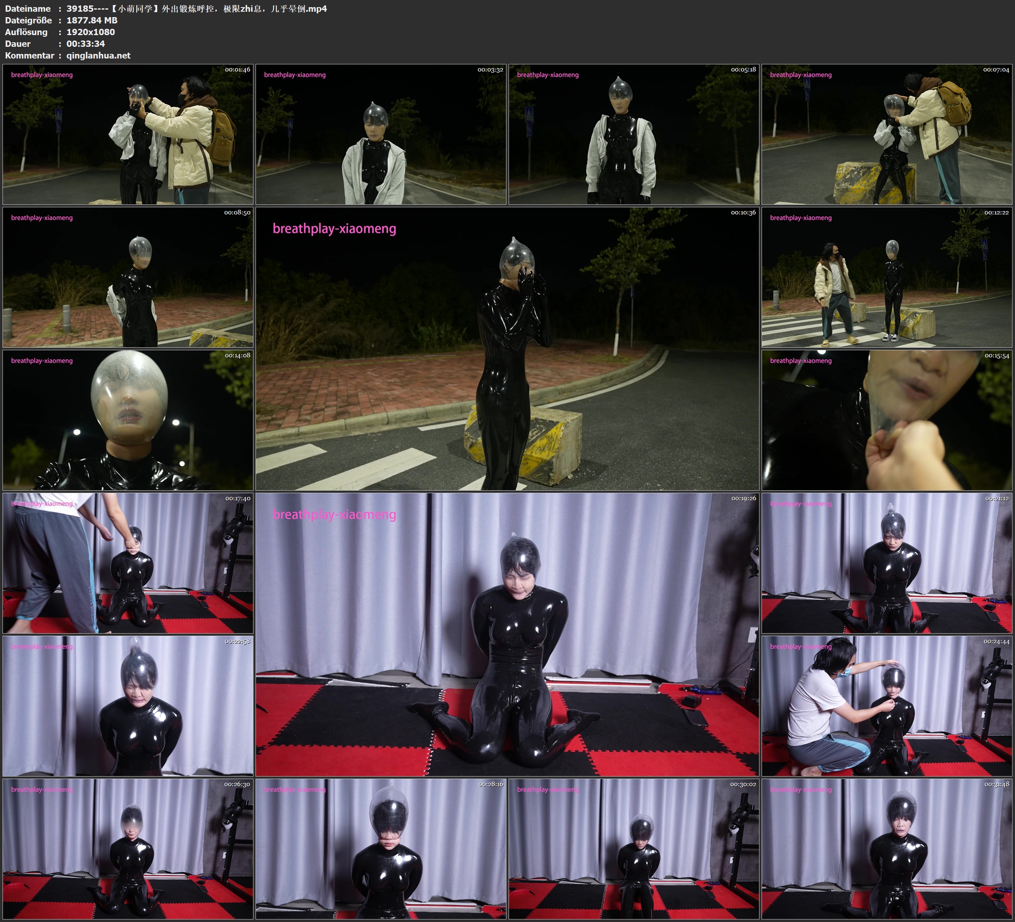
Task: Click the thumbnail timestamped 00:15:54
Action: click(887, 420)
